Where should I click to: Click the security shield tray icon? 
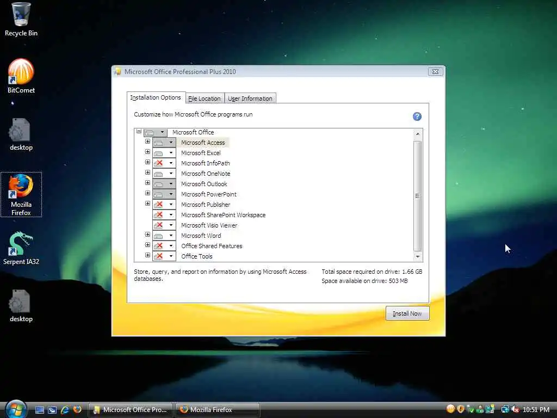point(461,409)
